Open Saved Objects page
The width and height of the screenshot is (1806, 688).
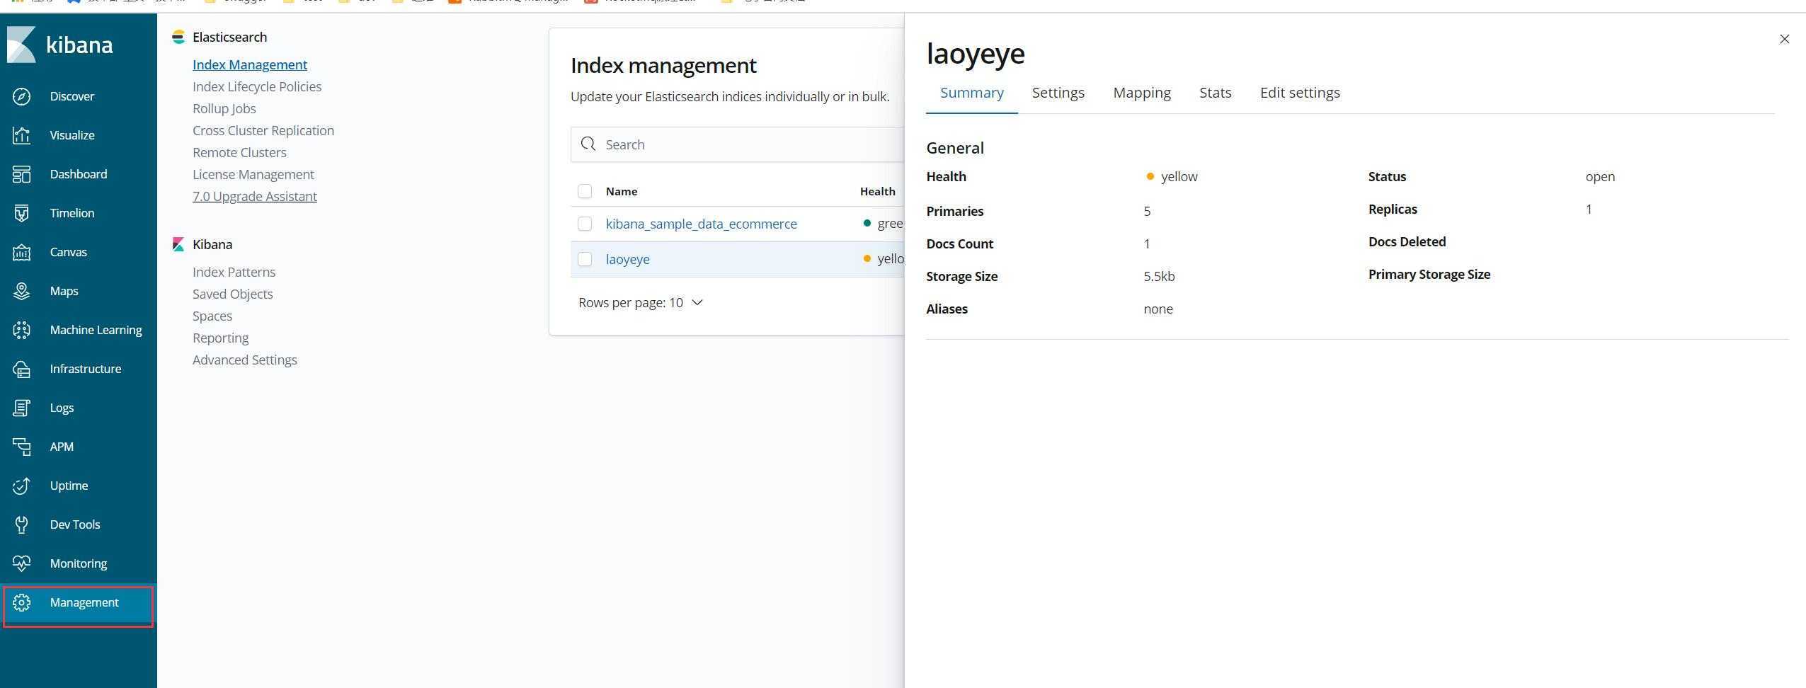[x=232, y=294]
